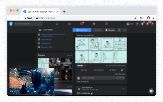The image size is (163, 102).
Task: Reload the page
Action: click(x=20, y=18)
